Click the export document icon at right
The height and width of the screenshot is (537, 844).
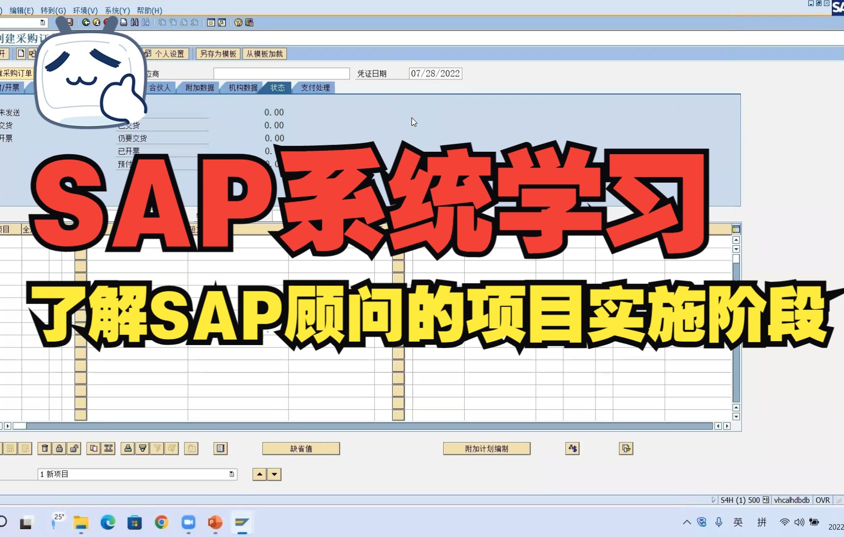click(626, 448)
